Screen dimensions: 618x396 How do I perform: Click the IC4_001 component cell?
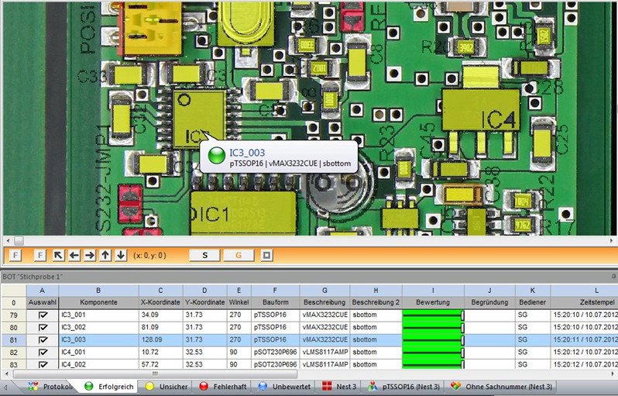(x=98, y=353)
